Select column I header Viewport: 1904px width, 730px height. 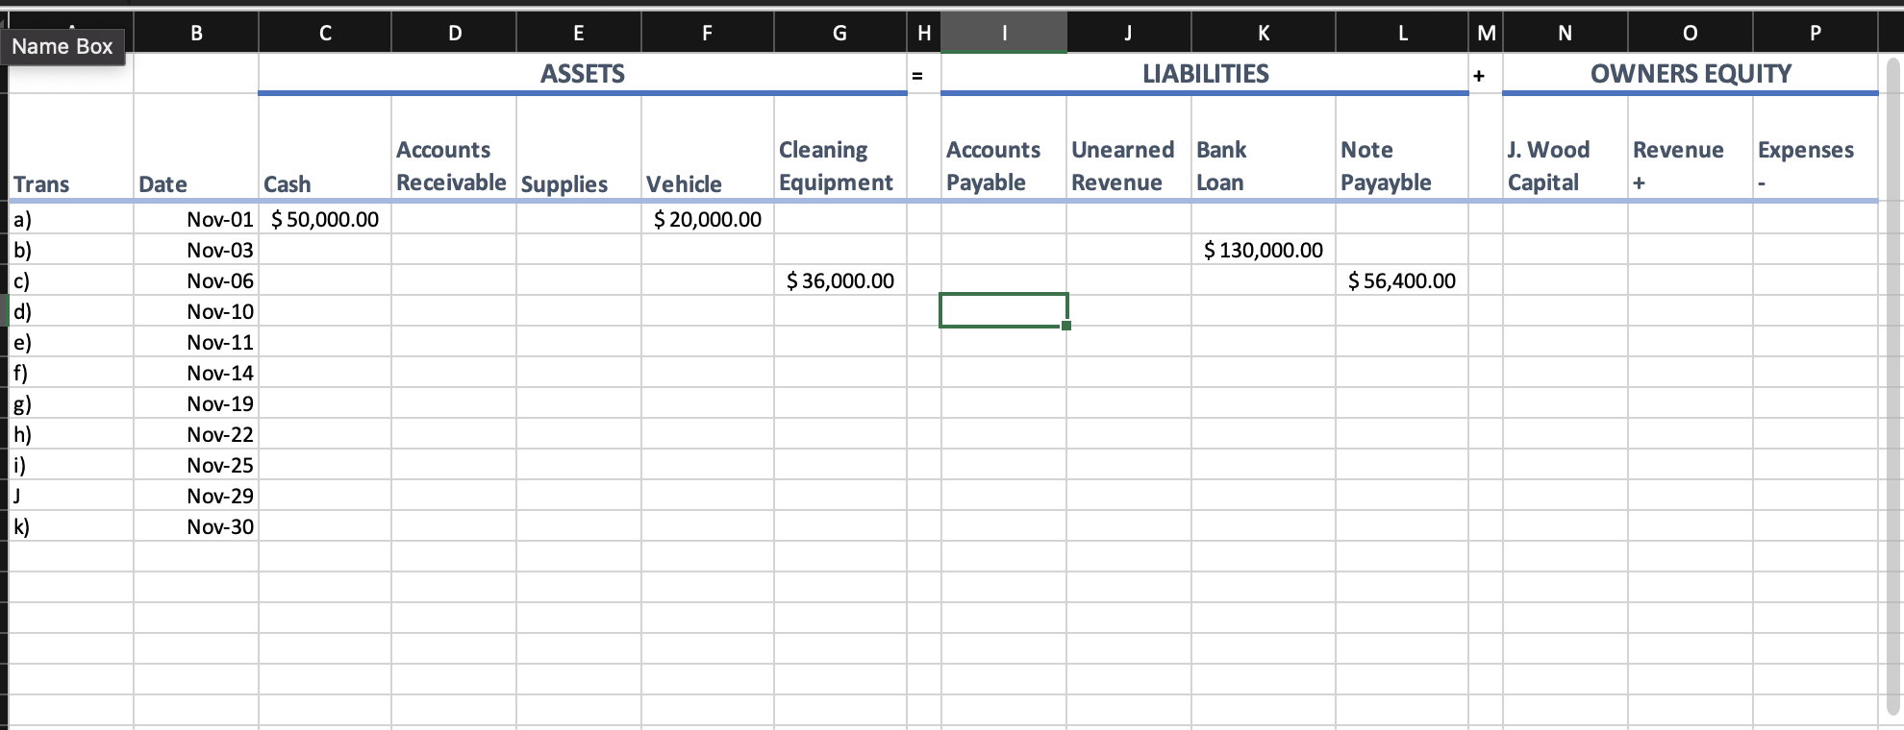(1004, 33)
